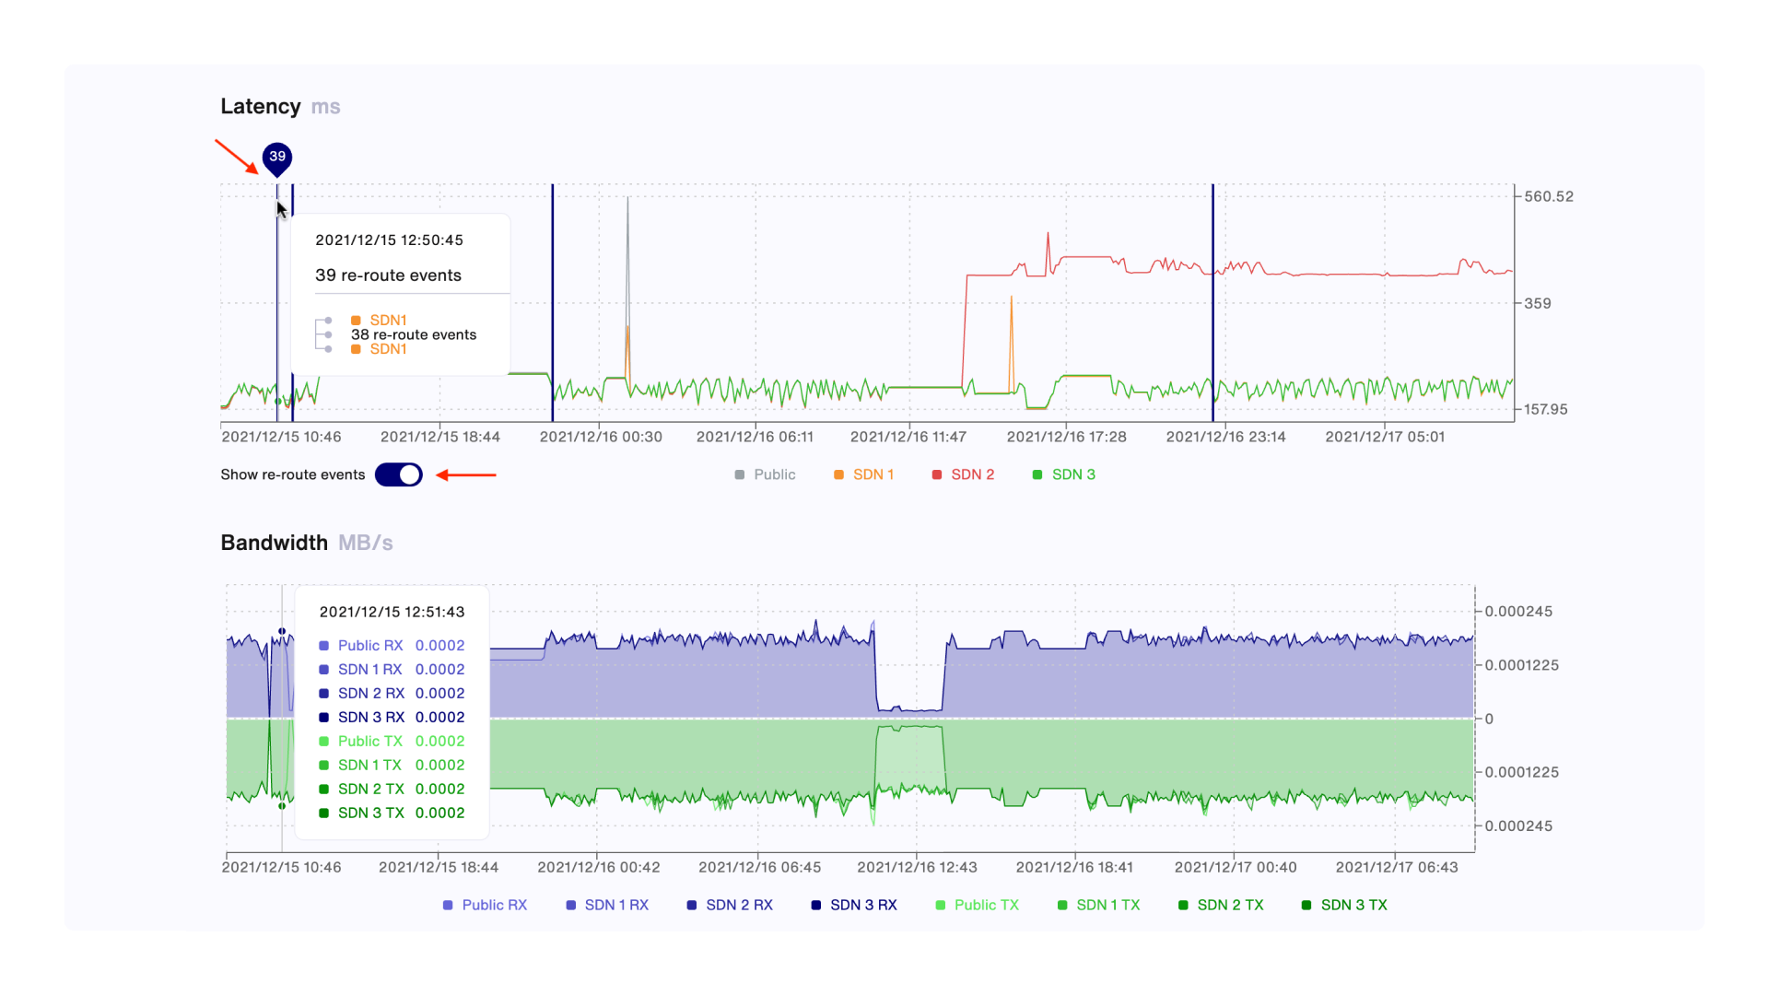Click the Show re-route events label
The width and height of the screenshot is (1769, 995).
pos(292,474)
